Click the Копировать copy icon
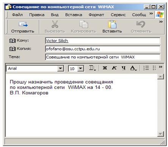 pyautogui.click(x=83, y=24)
